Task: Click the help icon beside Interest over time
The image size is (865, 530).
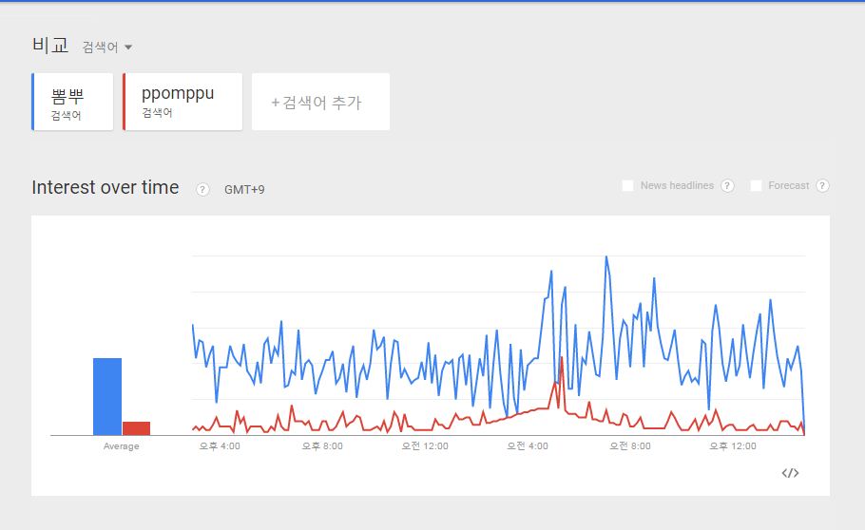Action: pos(202,189)
